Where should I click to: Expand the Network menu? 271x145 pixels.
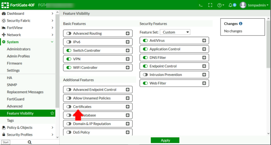28,35
